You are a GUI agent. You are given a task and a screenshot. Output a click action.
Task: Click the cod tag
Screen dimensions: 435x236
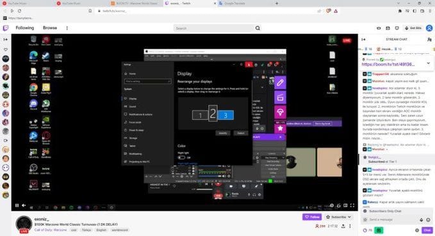(x=74, y=230)
